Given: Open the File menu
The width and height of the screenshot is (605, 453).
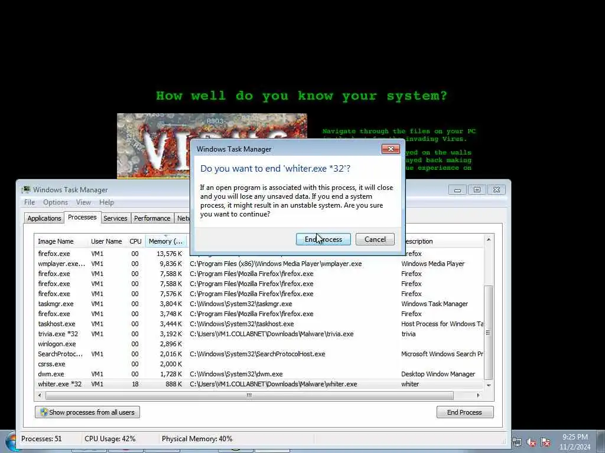Looking at the screenshot, I should point(30,202).
